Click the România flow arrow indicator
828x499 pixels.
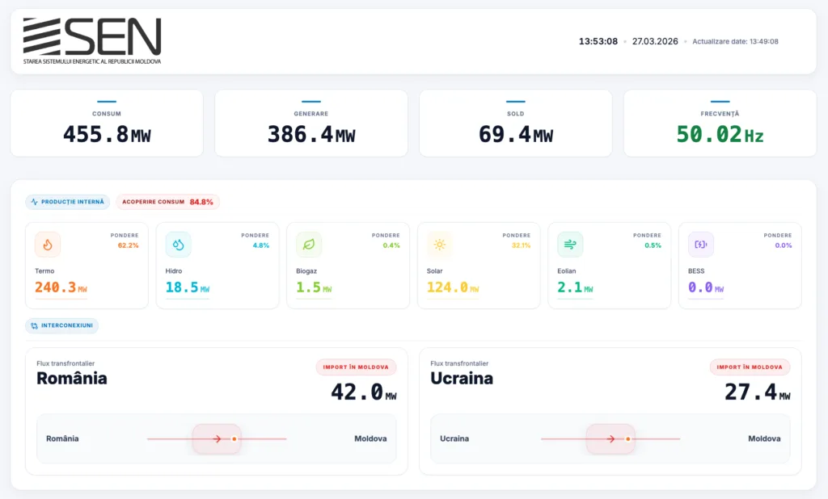click(217, 439)
